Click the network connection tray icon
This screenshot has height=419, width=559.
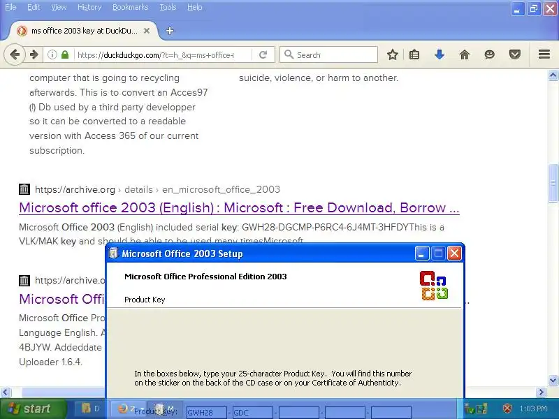pos(482,409)
